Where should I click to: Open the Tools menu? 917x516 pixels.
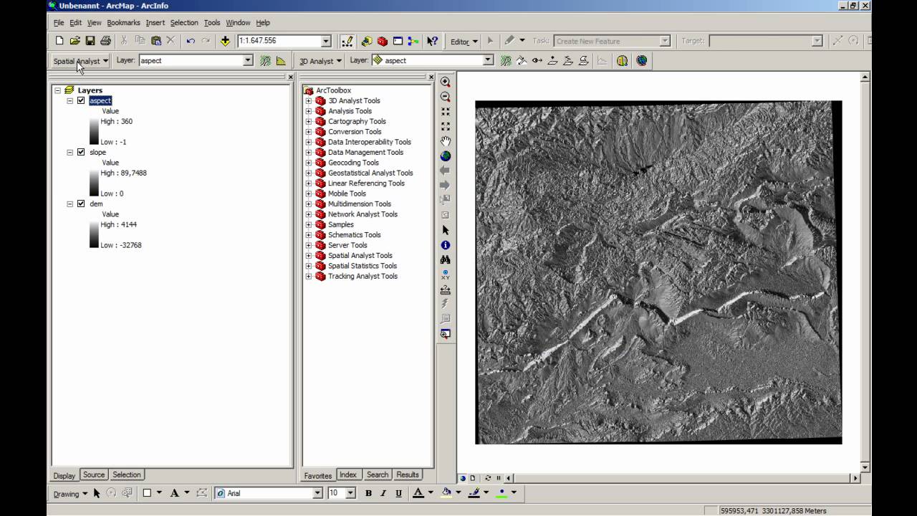[212, 23]
